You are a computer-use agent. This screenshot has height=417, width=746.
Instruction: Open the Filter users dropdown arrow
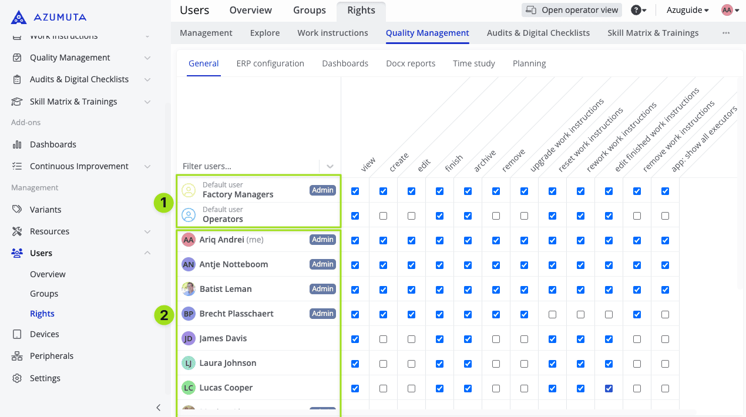330,166
